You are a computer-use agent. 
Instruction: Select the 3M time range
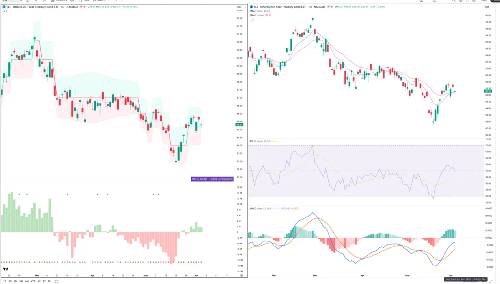click(x=21, y=282)
